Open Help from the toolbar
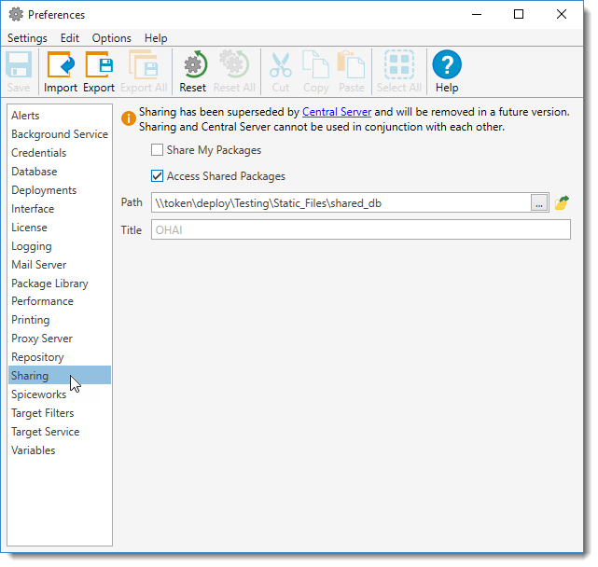Image resolution: width=598 pixels, height=567 pixels. (447, 72)
